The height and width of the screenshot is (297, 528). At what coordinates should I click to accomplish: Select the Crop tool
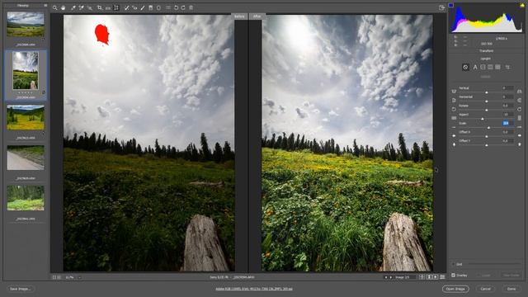click(x=99, y=7)
